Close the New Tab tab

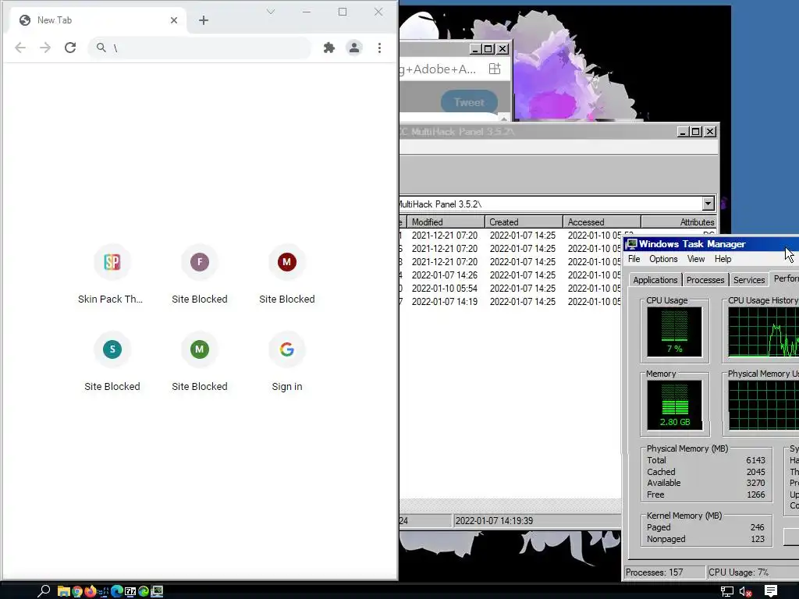coord(174,20)
